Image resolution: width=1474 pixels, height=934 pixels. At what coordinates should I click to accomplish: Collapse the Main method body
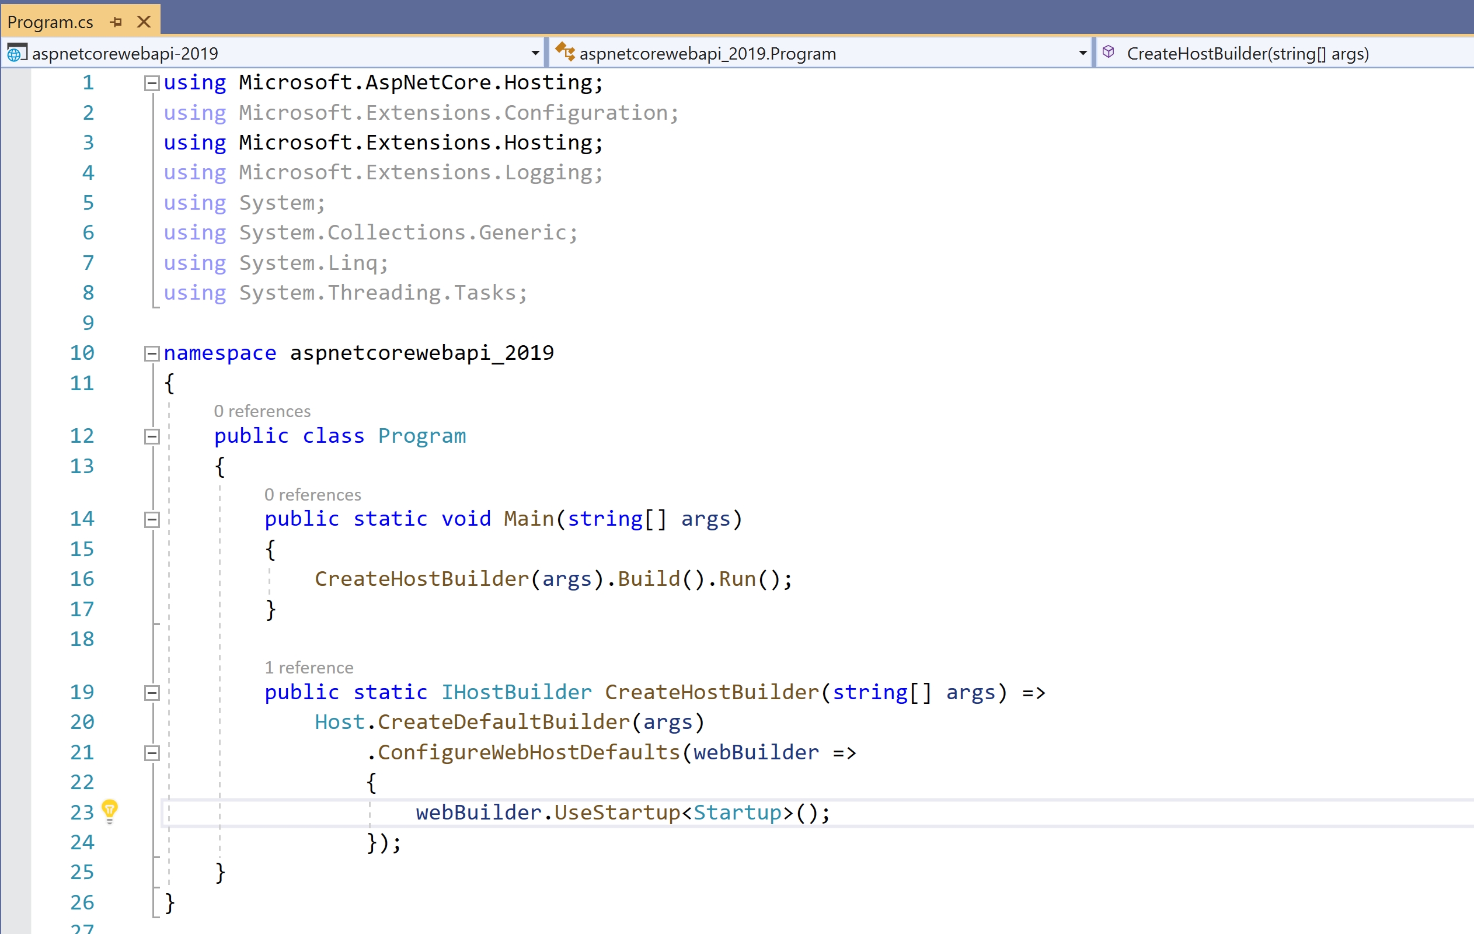pos(151,520)
